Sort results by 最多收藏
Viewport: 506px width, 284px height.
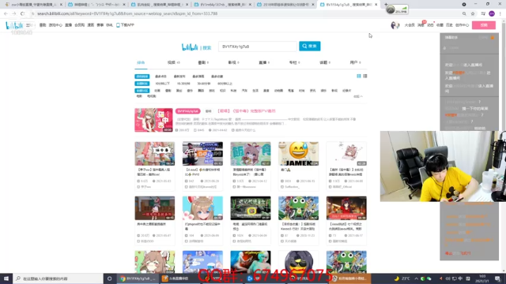pos(217,77)
